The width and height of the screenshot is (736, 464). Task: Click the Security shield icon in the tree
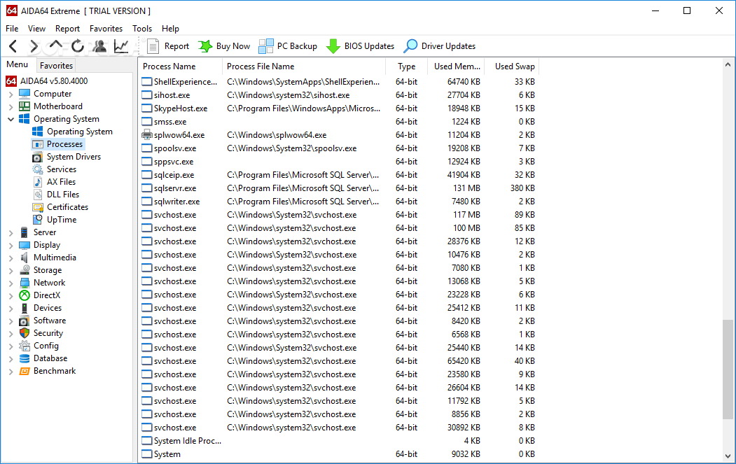pyautogui.click(x=25, y=333)
